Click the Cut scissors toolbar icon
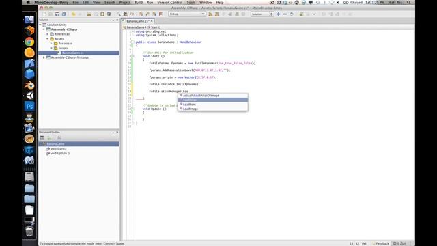This screenshot has width=437, height=246. pyautogui.click(x=89, y=14)
